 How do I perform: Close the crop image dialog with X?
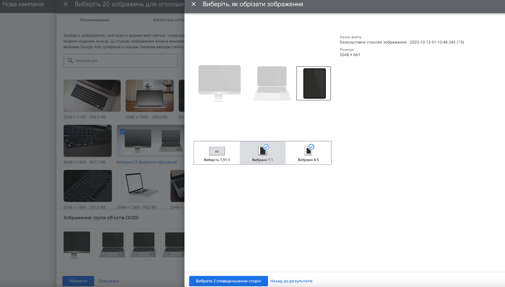tap(194, 4)
